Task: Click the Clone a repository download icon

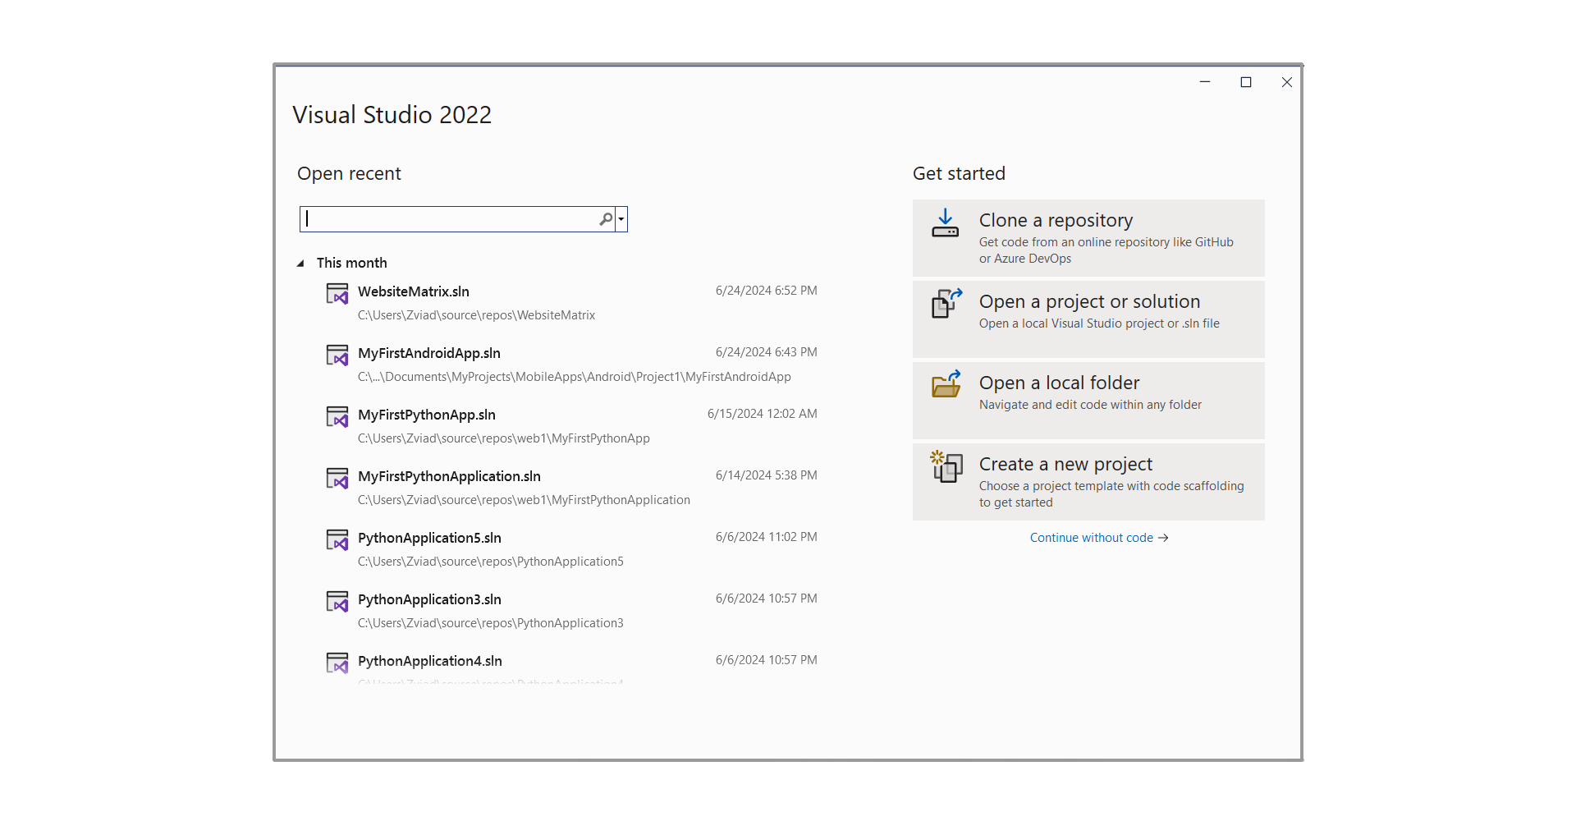Action: (x=945, y=222)
